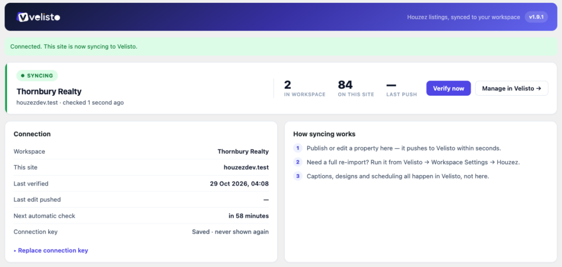
Task: Click the Velisto logo in header
Action: (38, 17)
